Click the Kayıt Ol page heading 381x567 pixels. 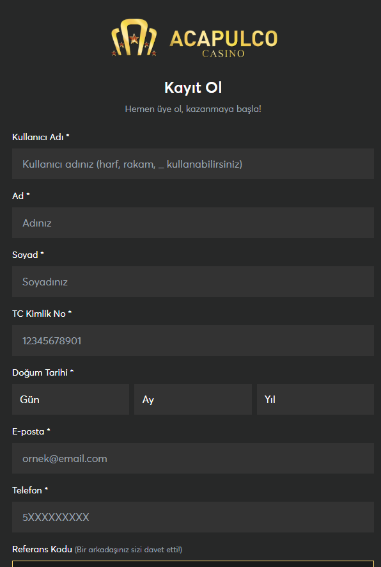click(193, 88)
